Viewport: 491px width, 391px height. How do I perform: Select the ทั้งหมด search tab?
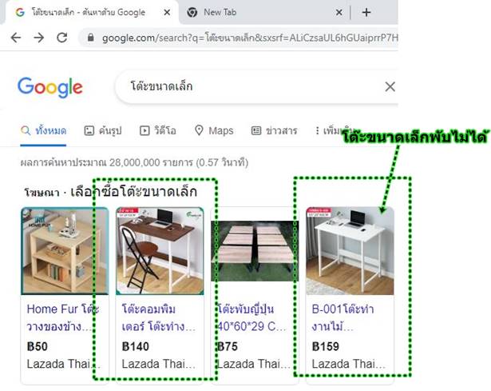pyautogui.click(x=44, y=130)
